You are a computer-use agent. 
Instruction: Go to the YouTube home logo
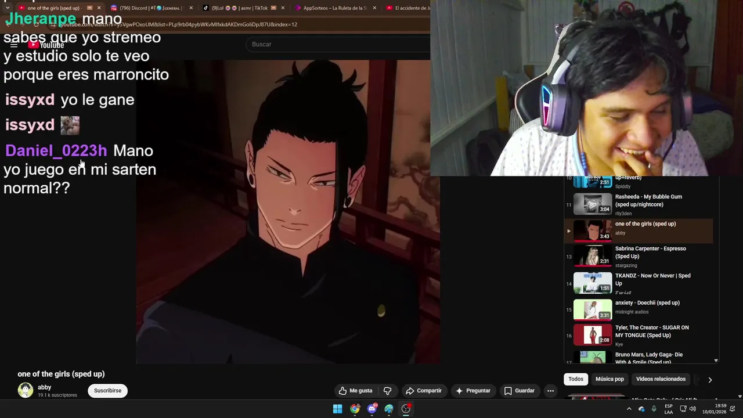click(x=46, y=45)
